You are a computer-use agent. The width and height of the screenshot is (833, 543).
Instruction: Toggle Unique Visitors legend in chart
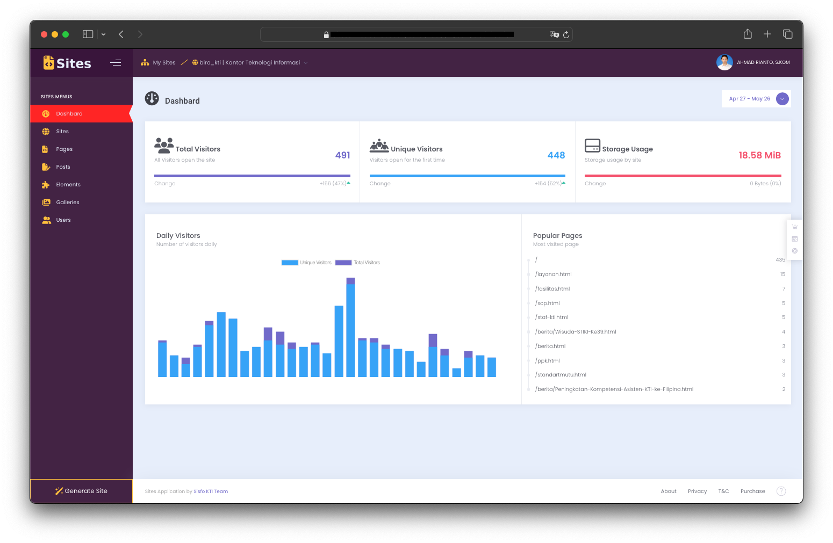pyautogui.click(x=307, y=263)
